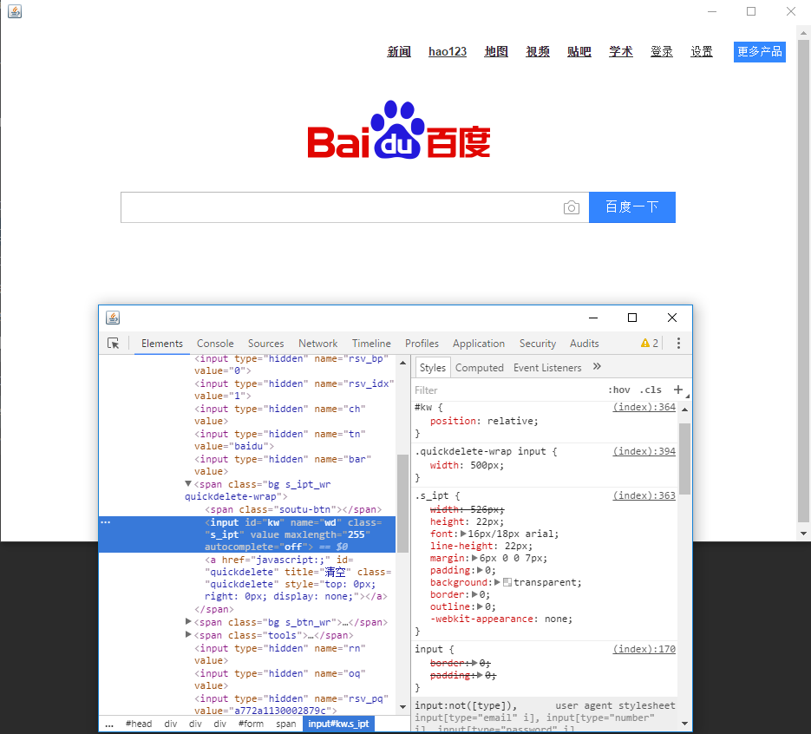Click the Styles pane scrollbar thumb
Viewport: 811px width, 734px height.
684,459
